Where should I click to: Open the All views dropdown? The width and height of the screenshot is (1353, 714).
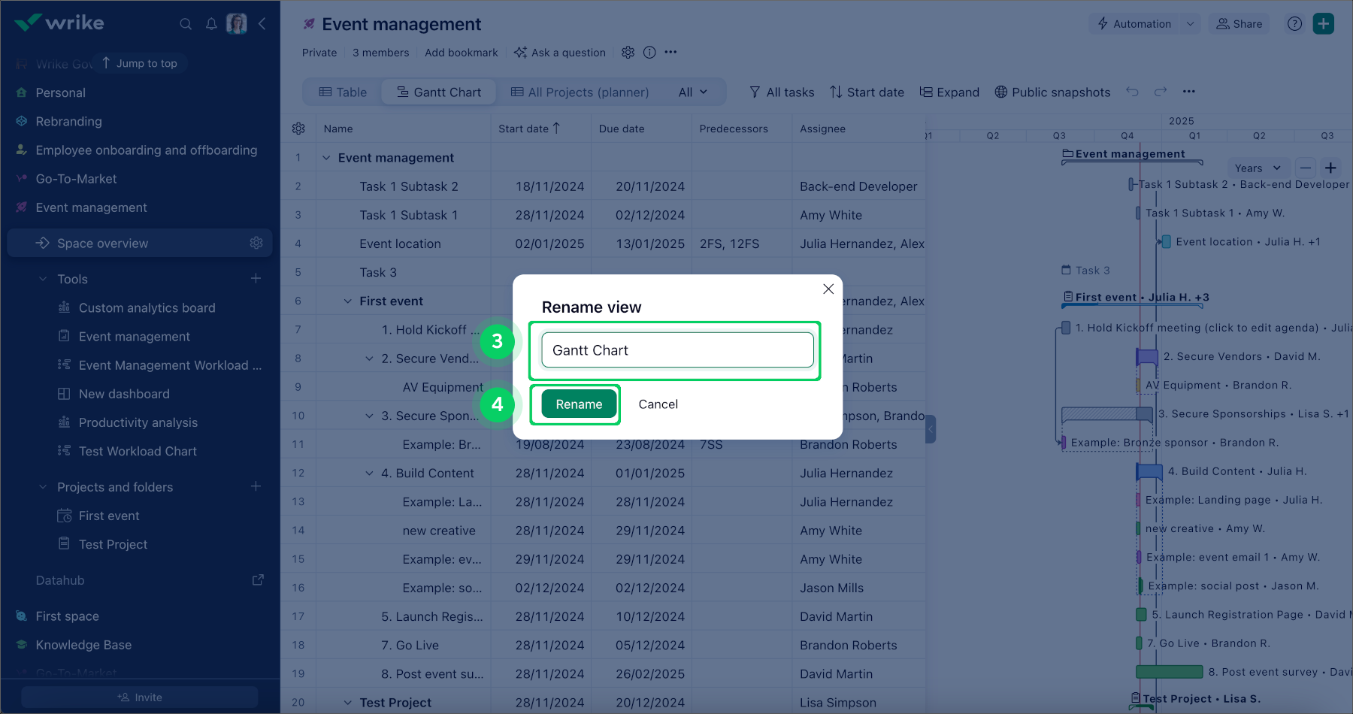(x=693, y=92)
